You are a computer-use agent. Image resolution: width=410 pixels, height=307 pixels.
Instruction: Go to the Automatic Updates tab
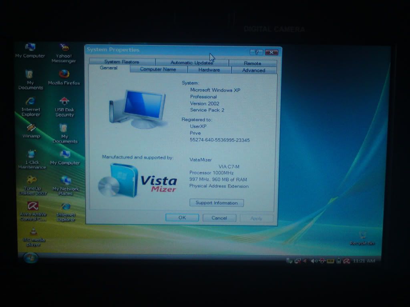coord(191,63)
